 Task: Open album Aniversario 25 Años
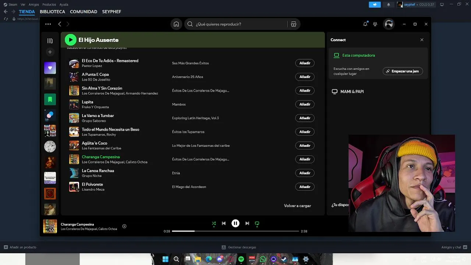187,77
